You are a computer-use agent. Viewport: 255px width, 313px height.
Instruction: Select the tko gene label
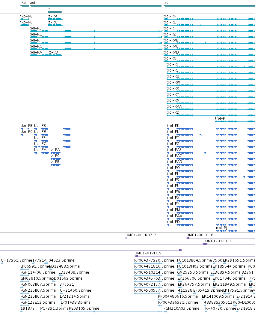pos(23,3)
